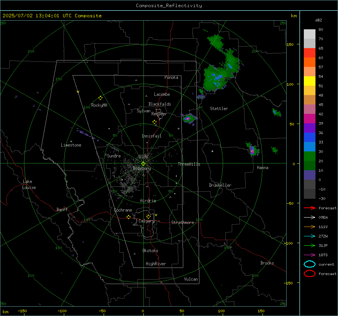The width and height of the screenshot is (338, 316).
Task: Click the Airdrie city label
Action: tap(148, 201)
